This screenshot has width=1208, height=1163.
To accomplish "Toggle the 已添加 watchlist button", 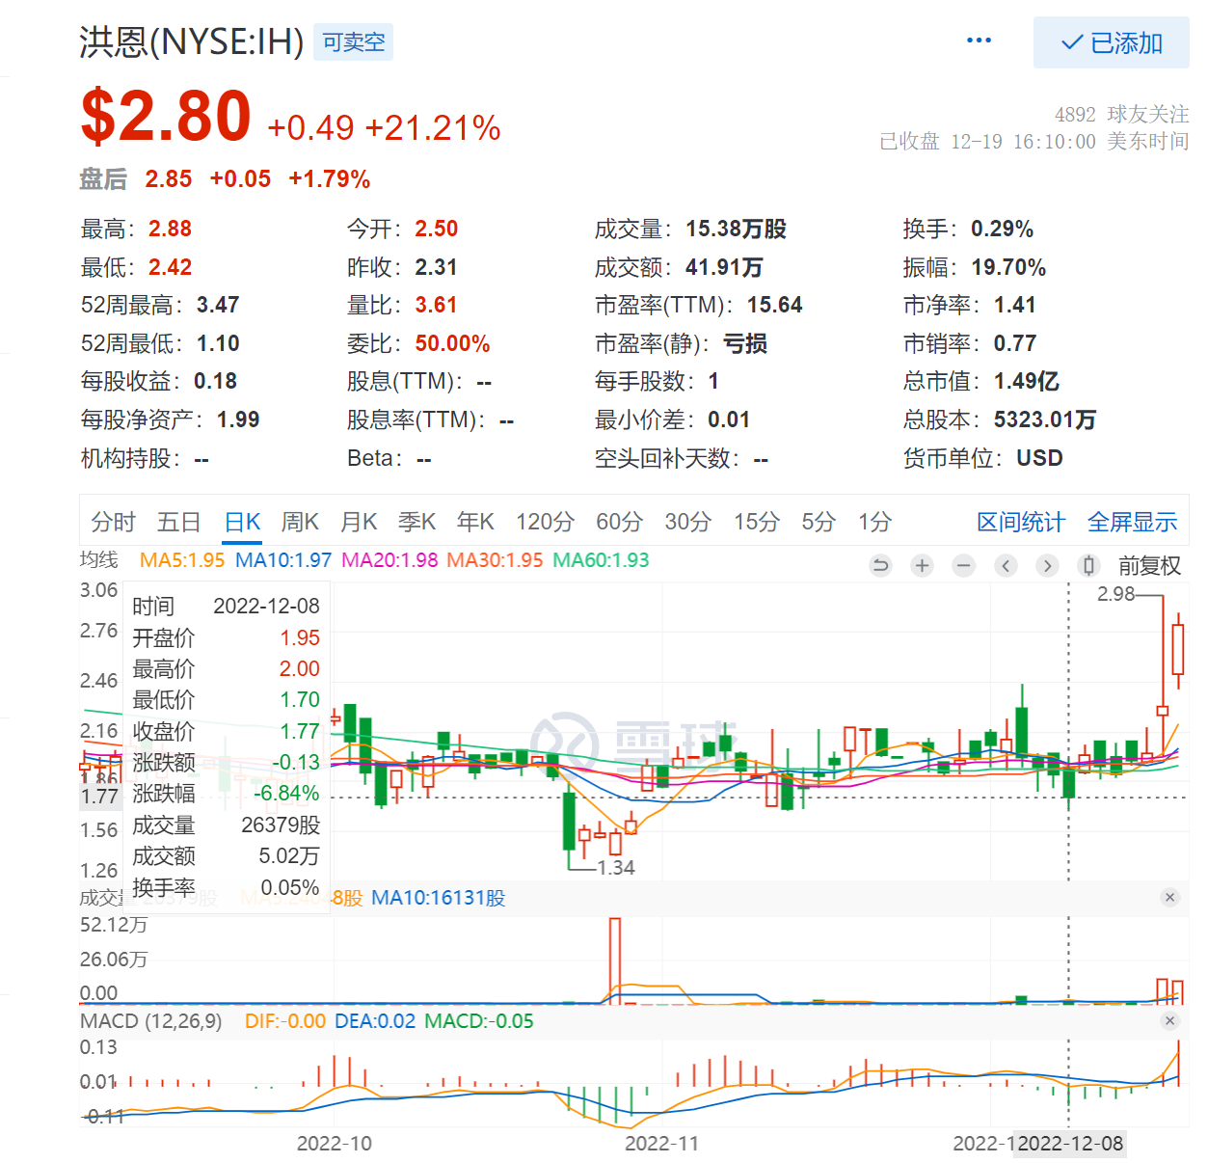I will click(1111, 42).
